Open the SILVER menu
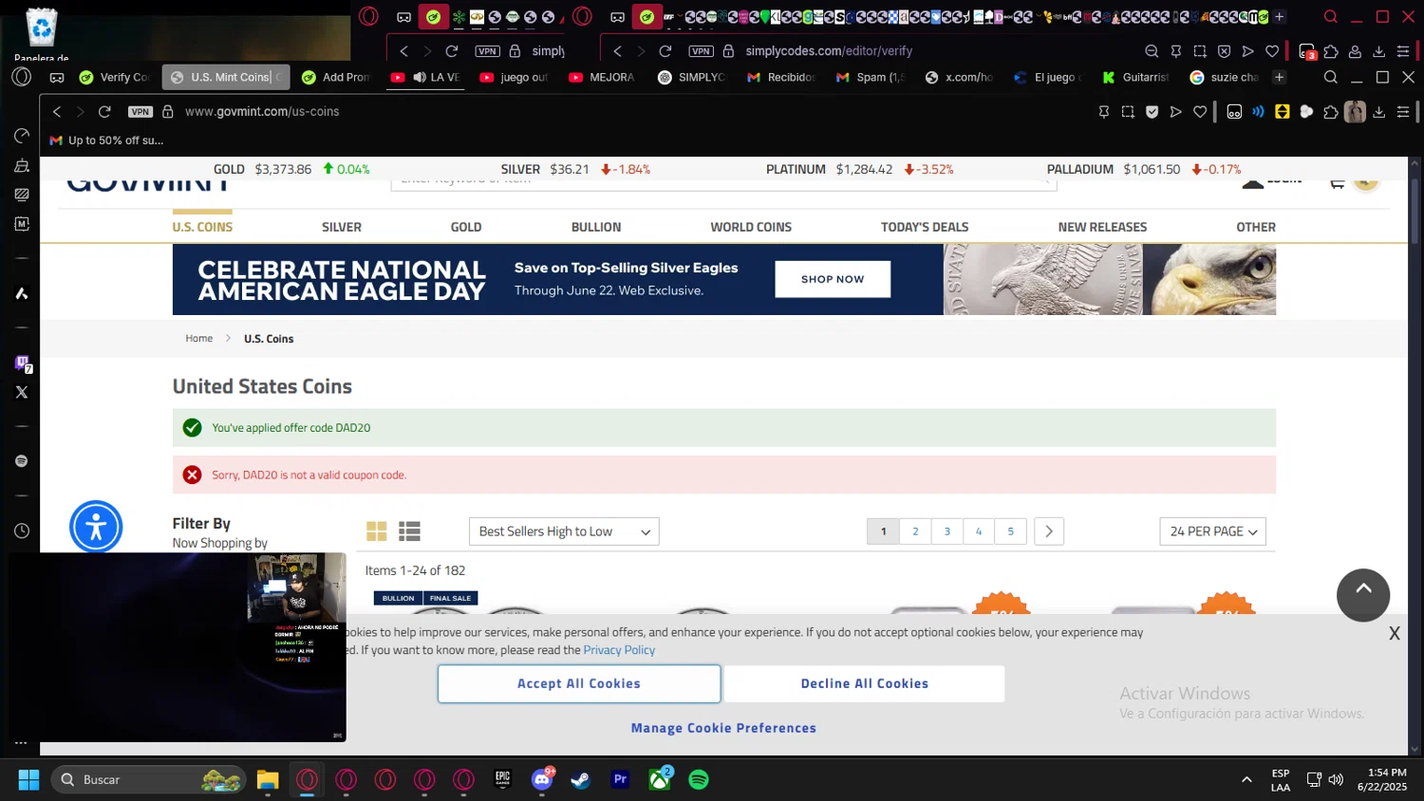The height and width of the screenshot is (801, 1424). tap(342, 227)
